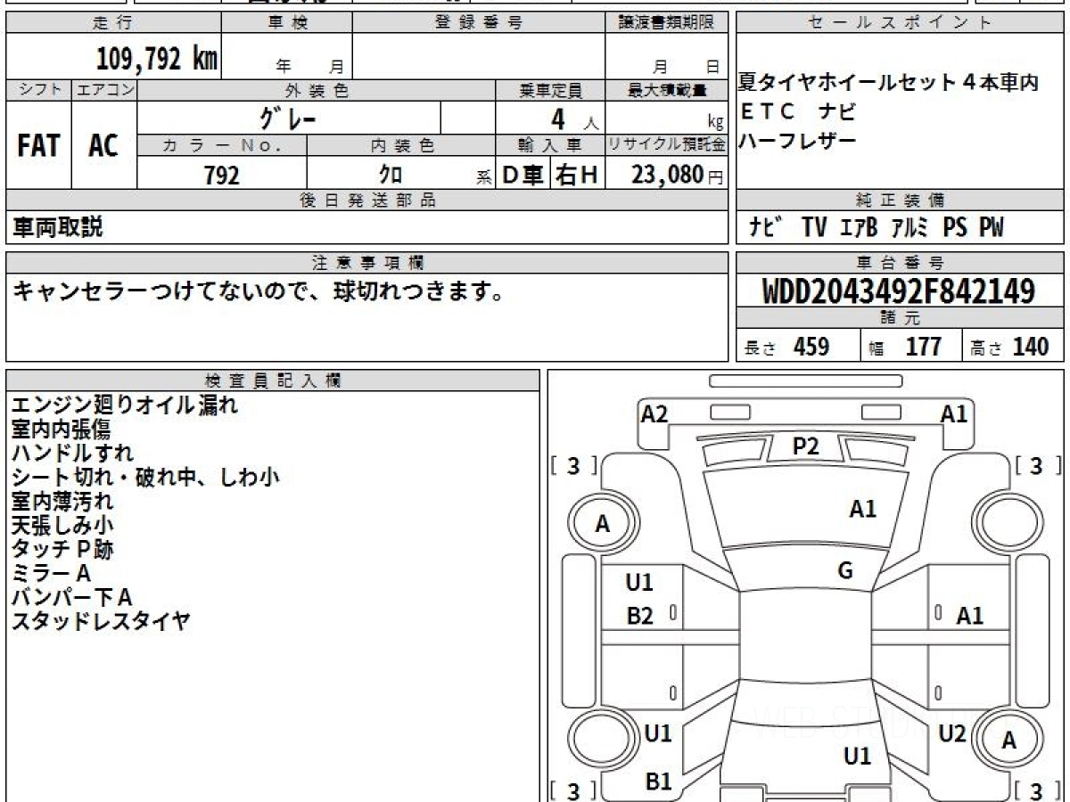Image resolution: width=1070 pixels, height=802 pixels.
Task: Click the リサイクル預託金 header
Action: (667, 145)
